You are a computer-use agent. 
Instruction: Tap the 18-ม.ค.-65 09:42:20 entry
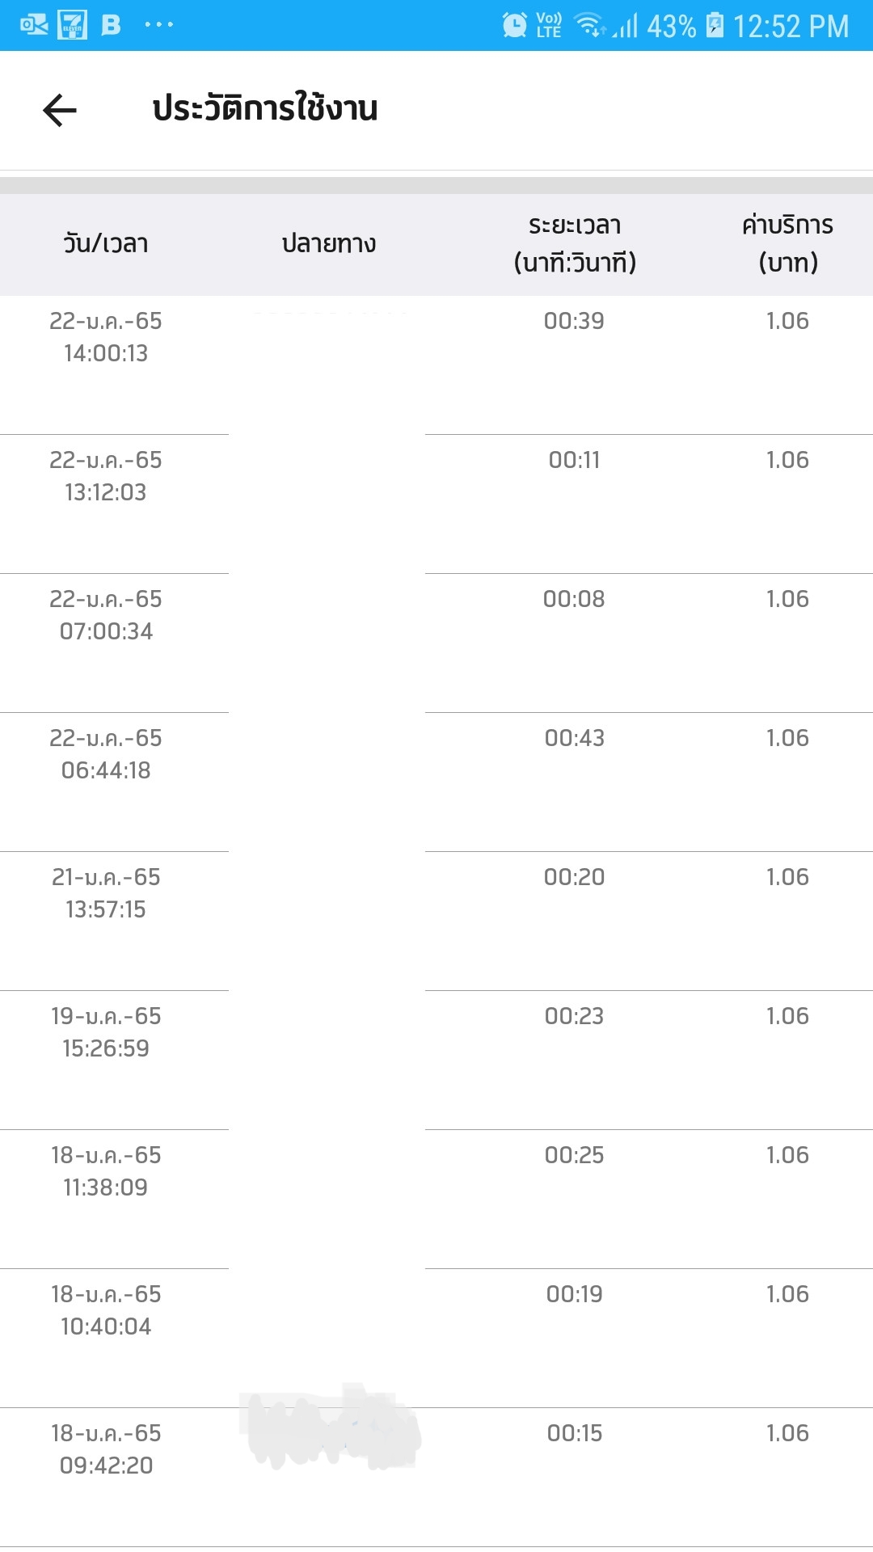(x=106, y=1449)
